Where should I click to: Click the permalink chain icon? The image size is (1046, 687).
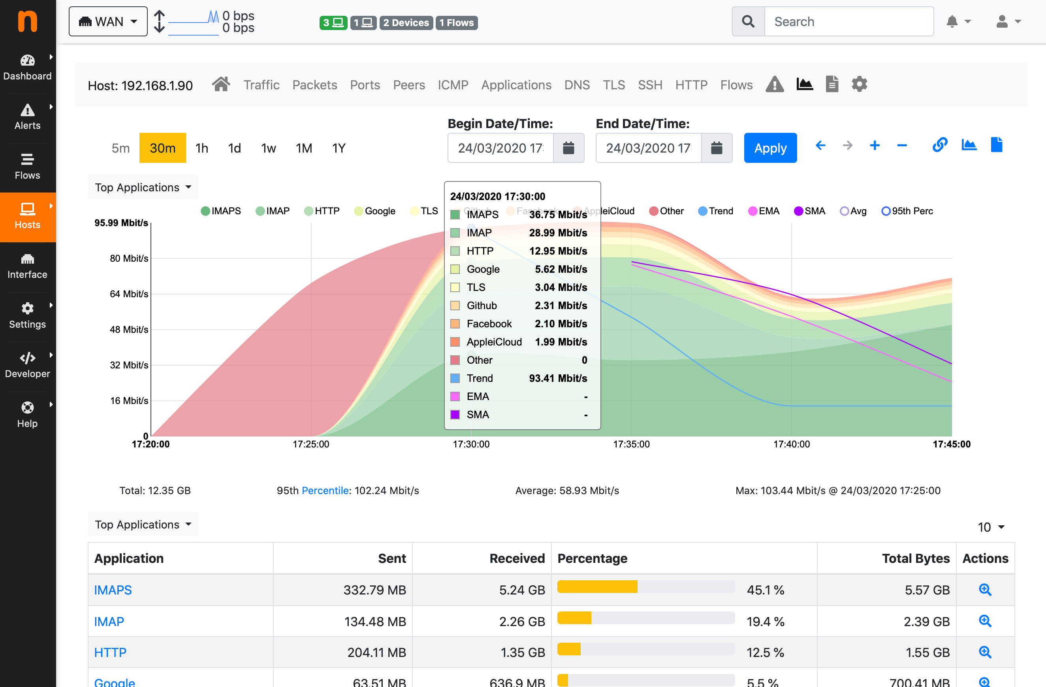940,145
